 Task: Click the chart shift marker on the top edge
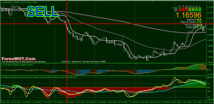point(152,1)
